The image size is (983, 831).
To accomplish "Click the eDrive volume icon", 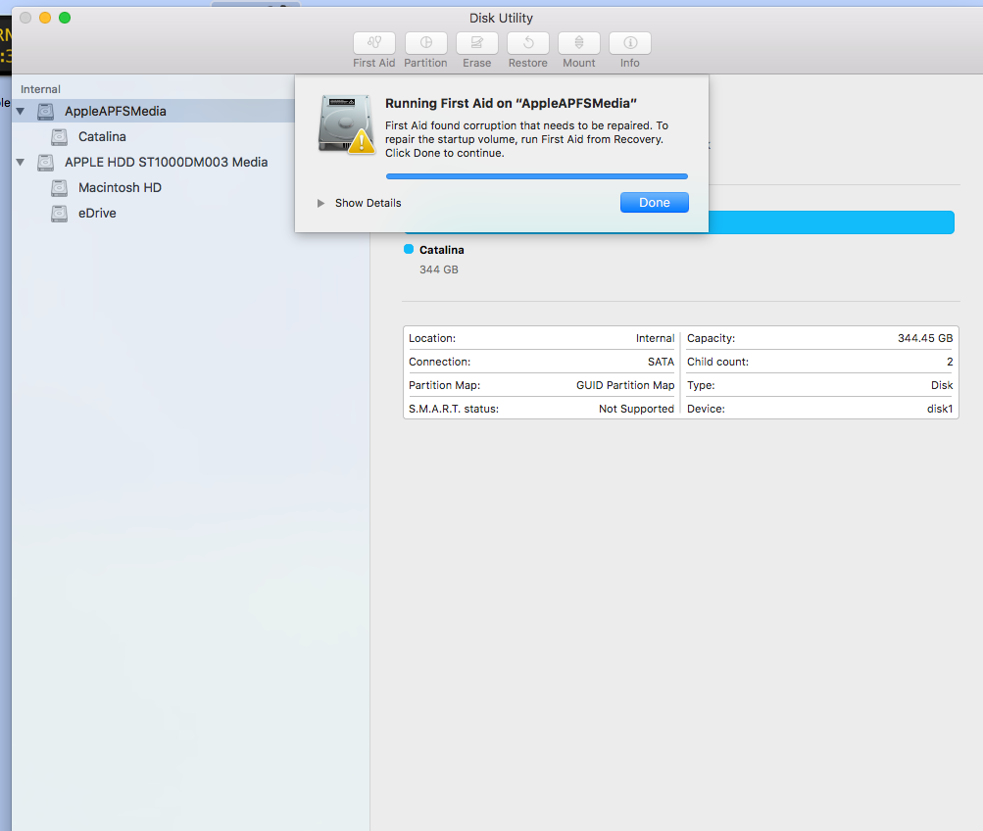I will (x=60, y=214).
